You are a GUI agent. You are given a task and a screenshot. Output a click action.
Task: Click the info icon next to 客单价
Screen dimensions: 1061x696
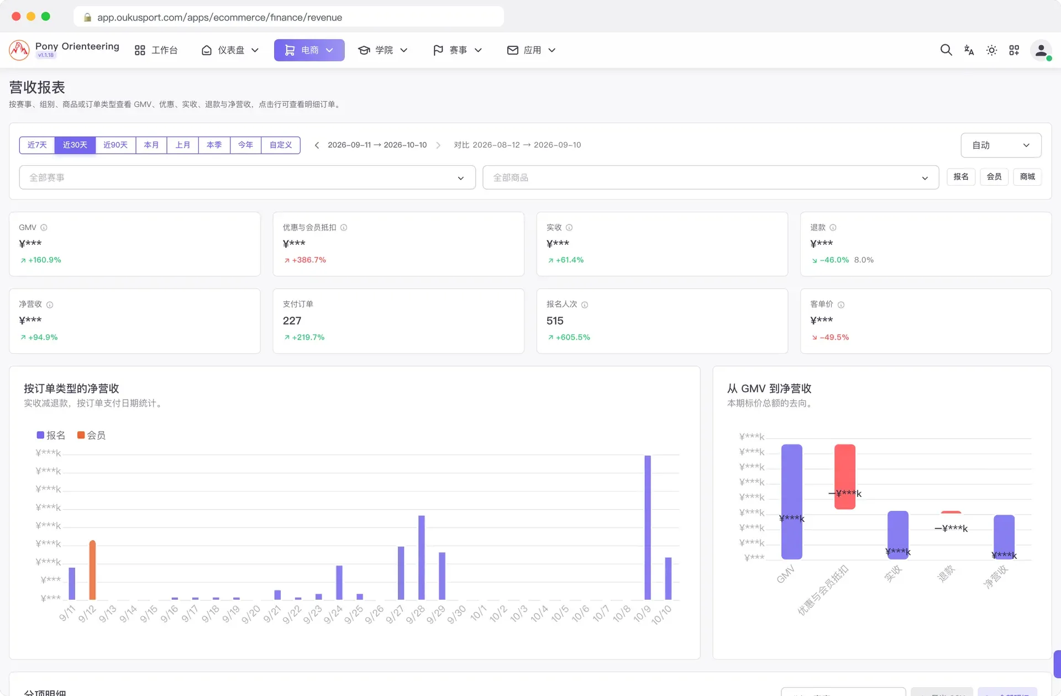point(841,305)
